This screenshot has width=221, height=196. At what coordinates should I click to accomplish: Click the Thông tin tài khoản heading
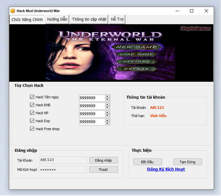[x=146, y=97]
